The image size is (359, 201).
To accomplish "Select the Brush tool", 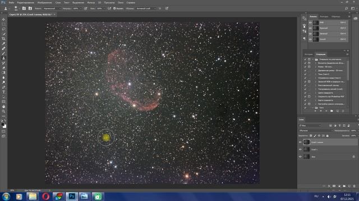I will (x=3, y=54).
